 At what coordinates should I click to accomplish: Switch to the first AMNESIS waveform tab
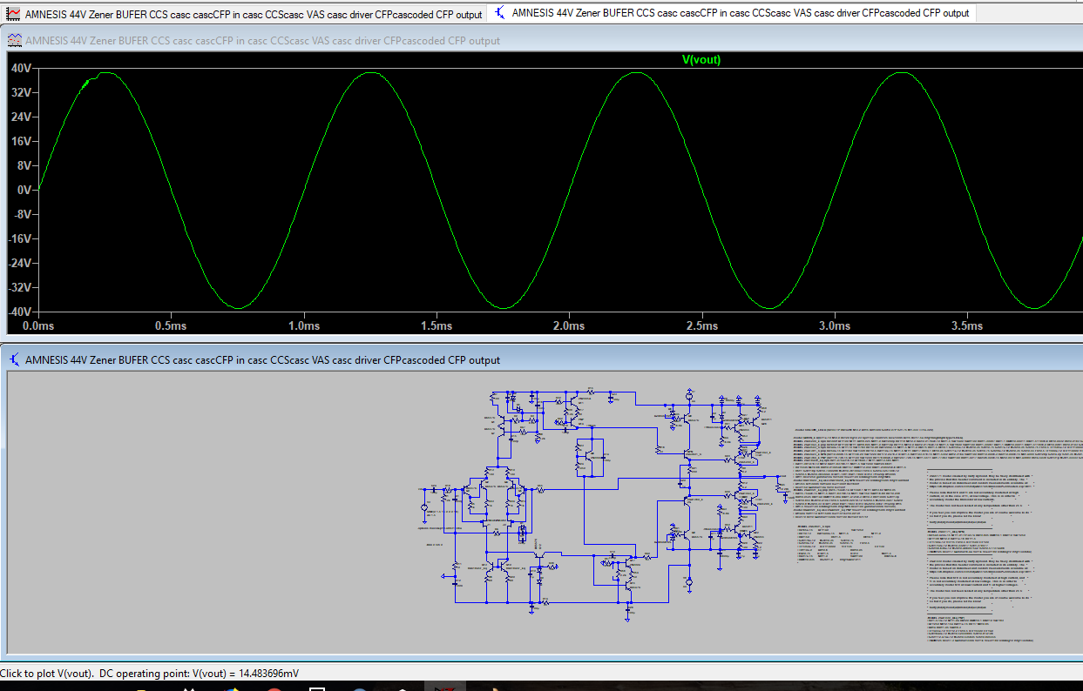pyautogui.click(x=244, y=14)
